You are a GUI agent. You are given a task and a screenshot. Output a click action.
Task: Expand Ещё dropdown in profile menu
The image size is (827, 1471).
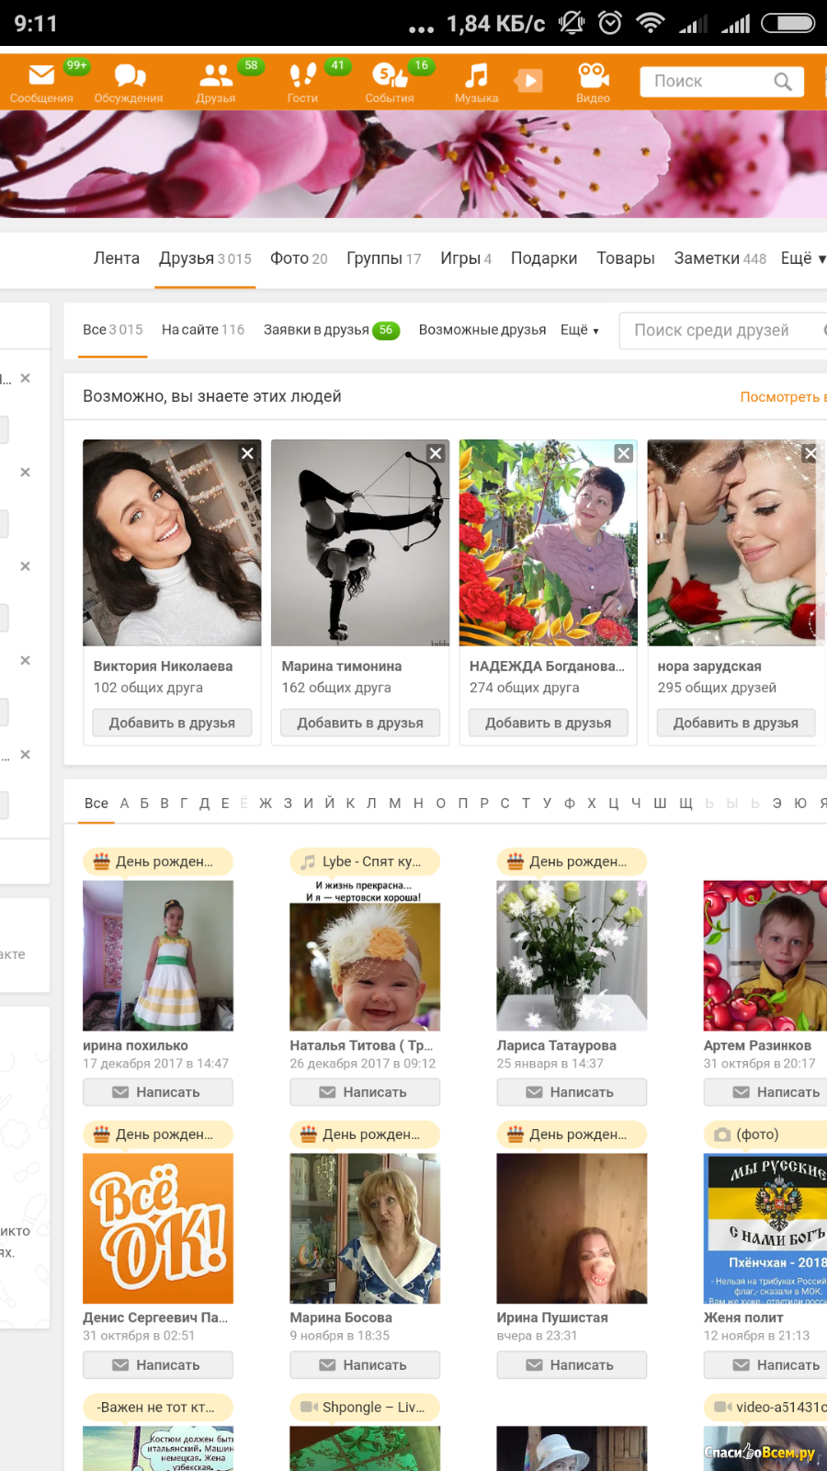pos(803,258)
